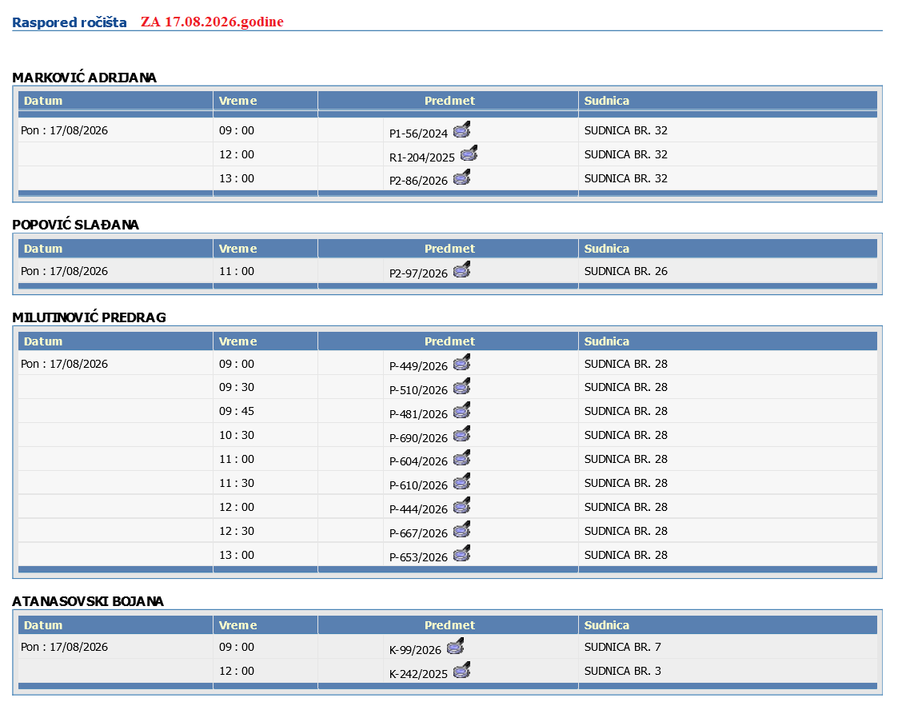This screenshot has height=706, width=898.
Task: Click 'SUDNICA BR. 32' in P1-56/2024 row
Action: (626, 130)
